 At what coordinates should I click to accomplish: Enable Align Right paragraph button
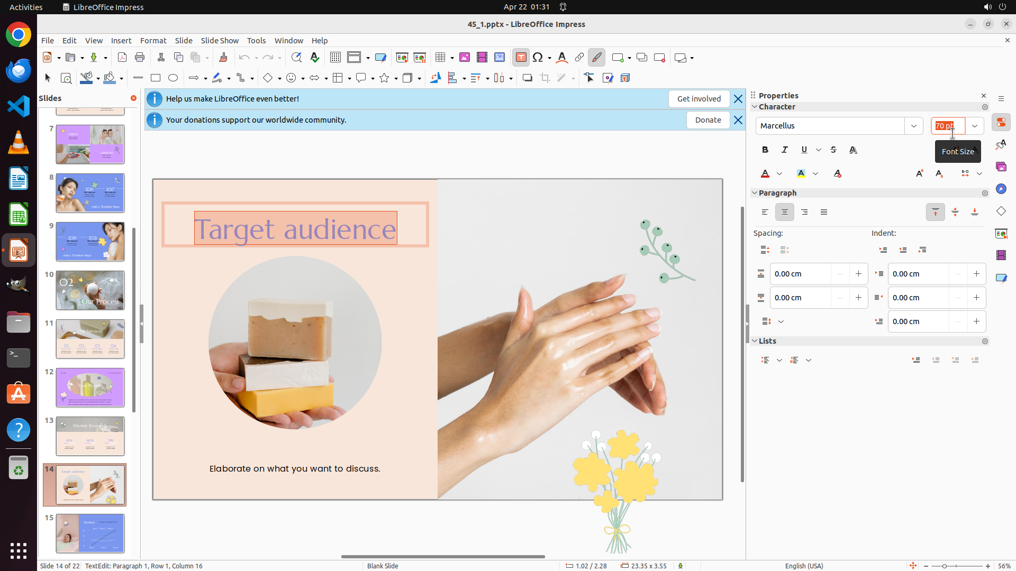coord(804,212)
